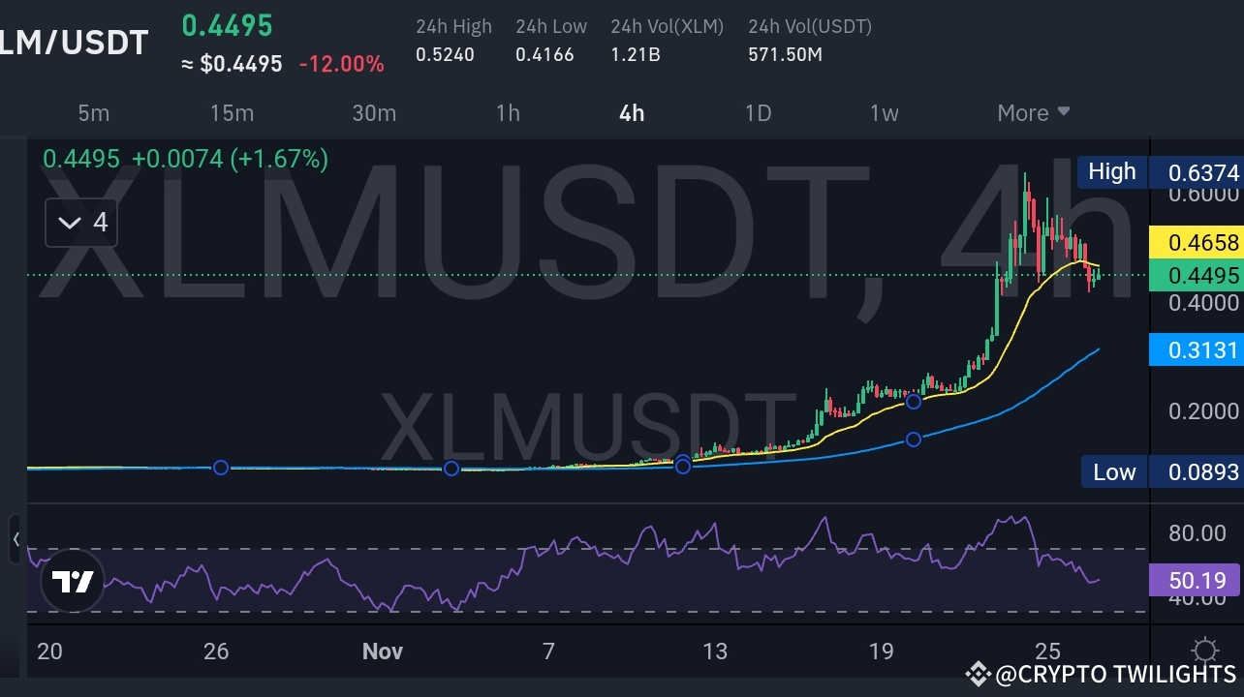This screenshot has width=1244, height=697.
Task: Click the Nov label on the time axis
Action: pyautogui.click(x=382, y=652)
